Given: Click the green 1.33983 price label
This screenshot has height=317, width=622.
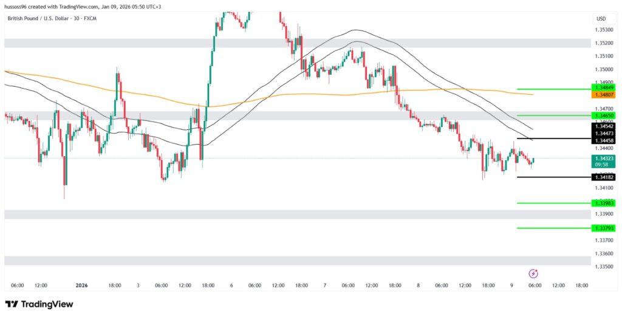Looking at the screenshot, I should click(604, 203).
